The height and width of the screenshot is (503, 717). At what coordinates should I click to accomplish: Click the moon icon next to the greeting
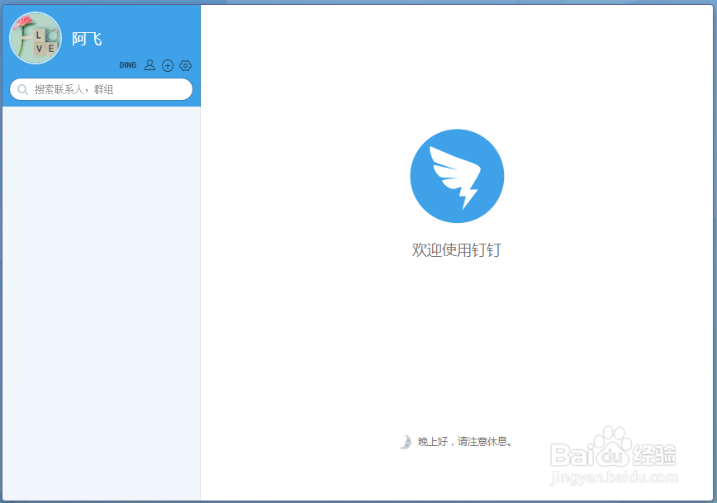404,441
